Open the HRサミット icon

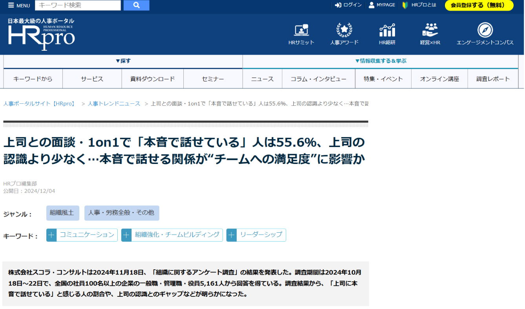click(x=301, y=30)
